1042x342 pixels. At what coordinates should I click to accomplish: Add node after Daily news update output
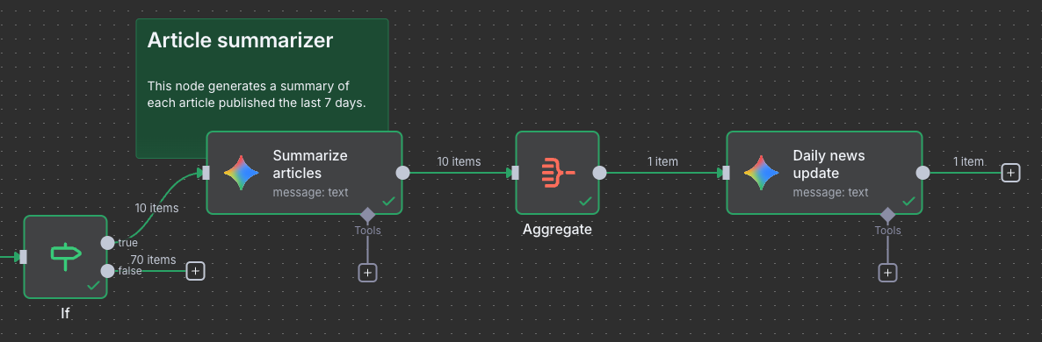click(x=1010, y=173)
